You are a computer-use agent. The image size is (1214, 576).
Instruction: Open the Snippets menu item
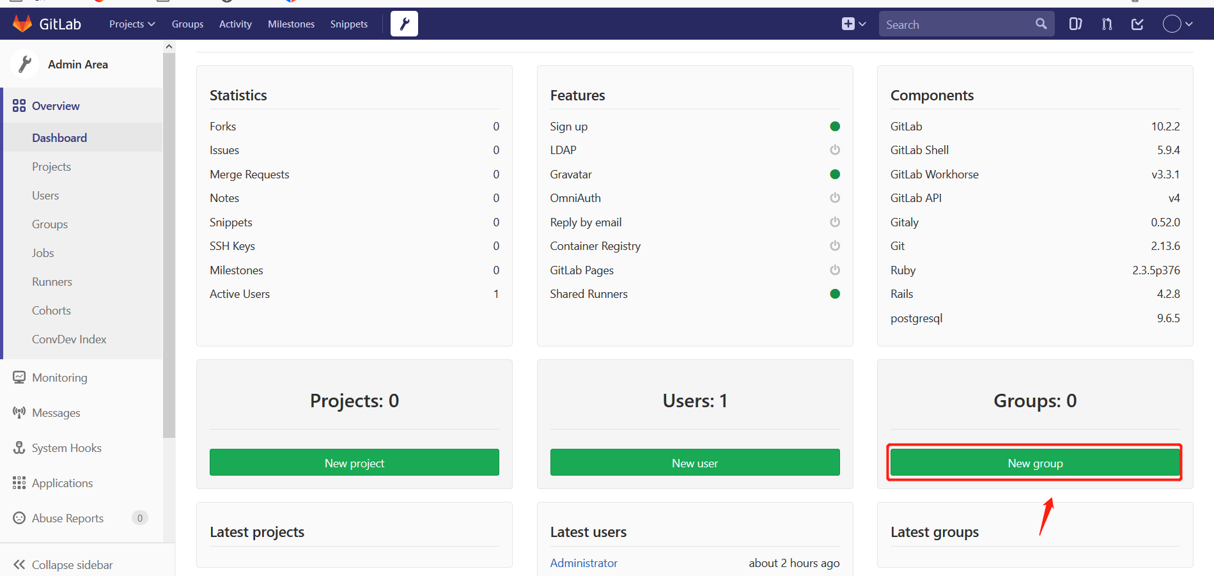point(349,24)
